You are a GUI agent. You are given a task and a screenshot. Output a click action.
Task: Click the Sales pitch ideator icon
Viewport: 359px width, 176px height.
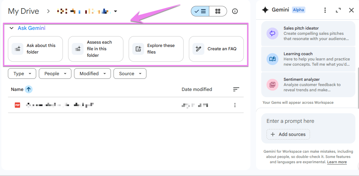[272, 33]
